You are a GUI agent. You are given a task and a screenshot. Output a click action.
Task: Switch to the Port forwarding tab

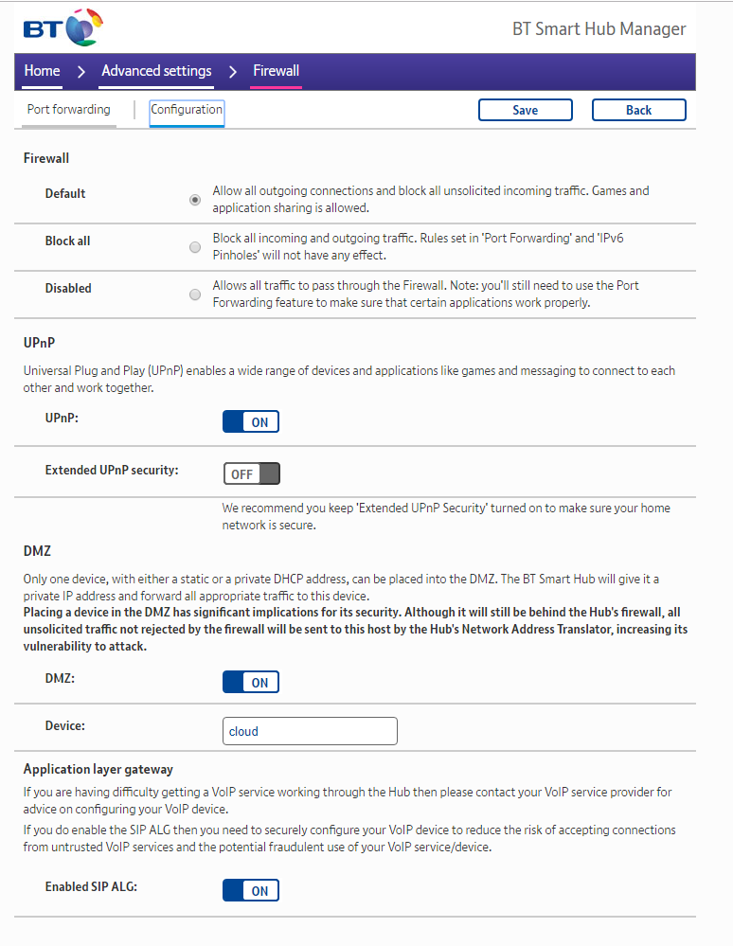[x=68, y=110]
